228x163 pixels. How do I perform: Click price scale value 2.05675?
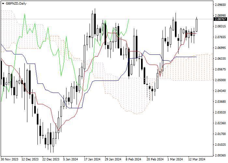(220, 69)
